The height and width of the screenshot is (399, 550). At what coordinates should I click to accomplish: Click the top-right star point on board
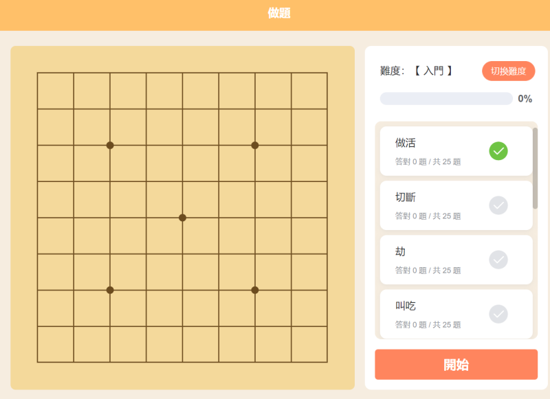255,145
